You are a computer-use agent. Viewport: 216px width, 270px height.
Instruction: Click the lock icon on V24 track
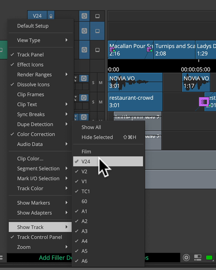[51, 16]
